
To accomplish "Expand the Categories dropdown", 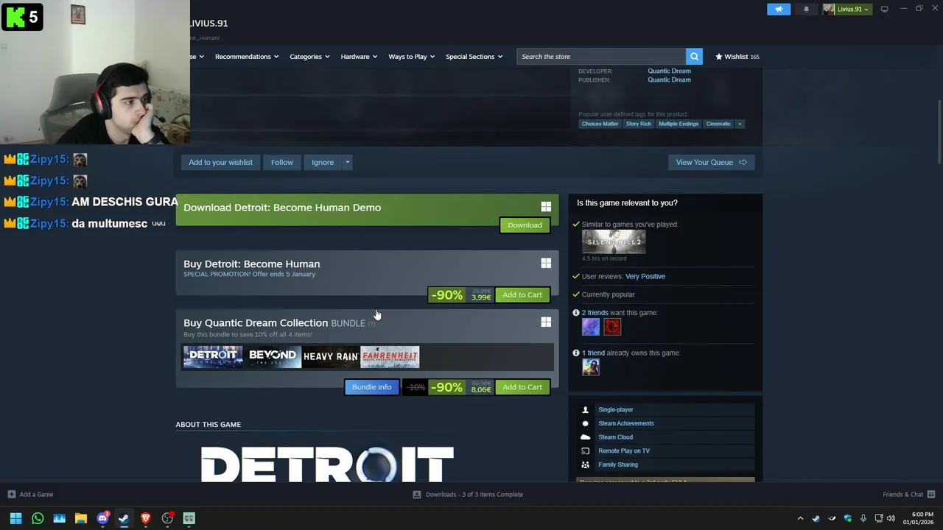I will tap(309, 57).
